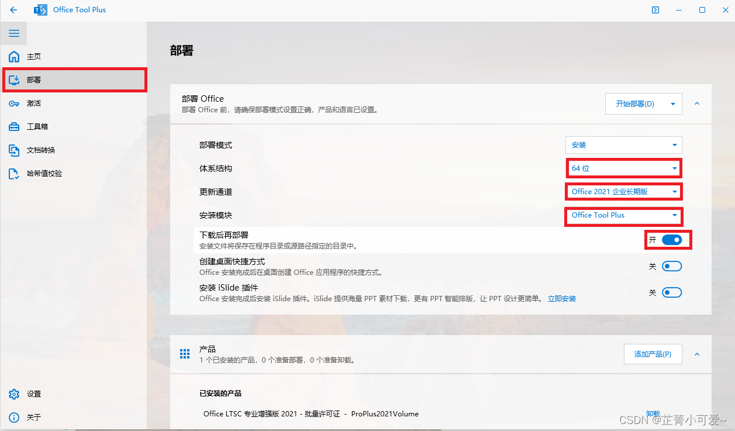Collapse the 产品 section chevron
735x431 pixels.
(696, 354)
